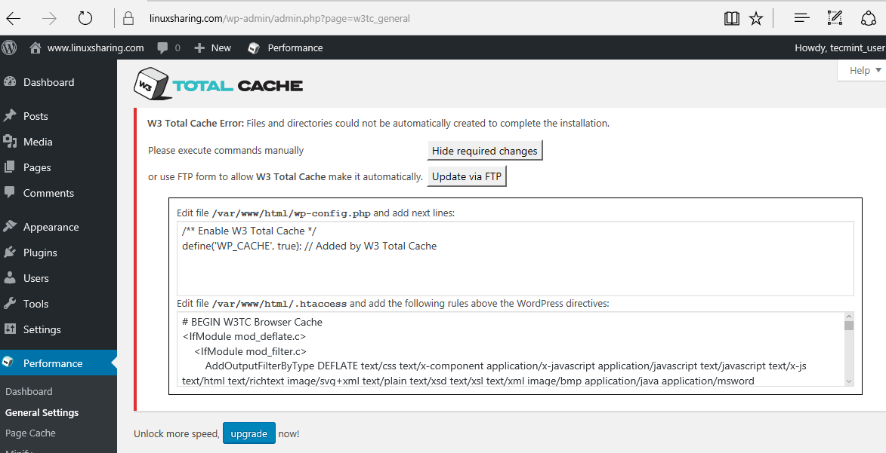Open reading view book icon
This screenshot has width=886, height=453.
731,18
